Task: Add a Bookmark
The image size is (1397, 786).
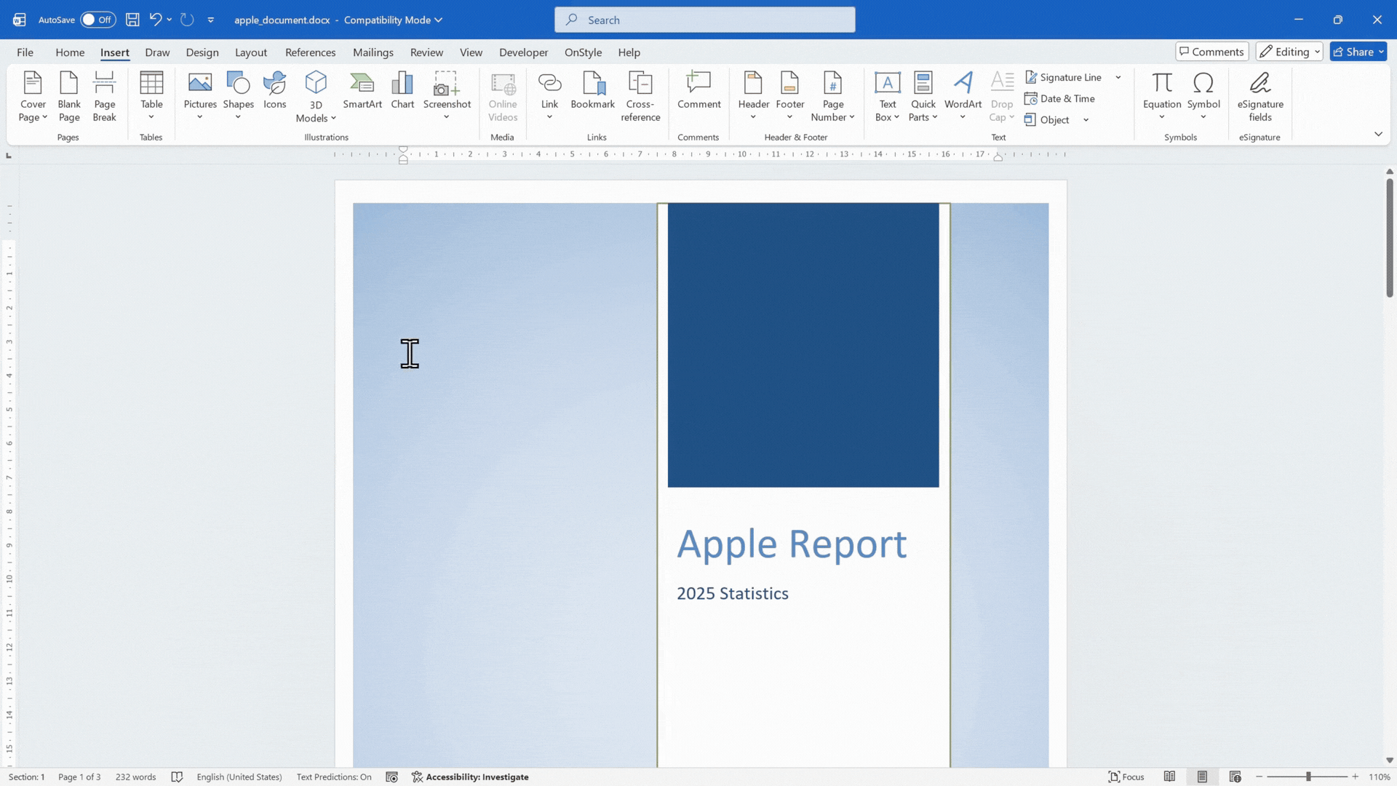Action: [592, 91]
